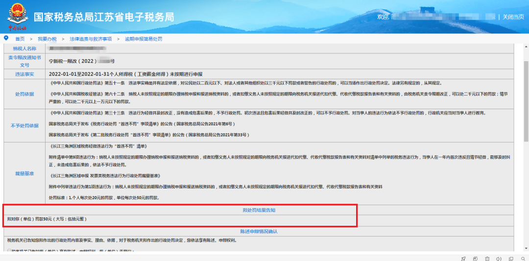
Task: Click the vertical scrollbar thumb
Action: click(x=526, y=101)
